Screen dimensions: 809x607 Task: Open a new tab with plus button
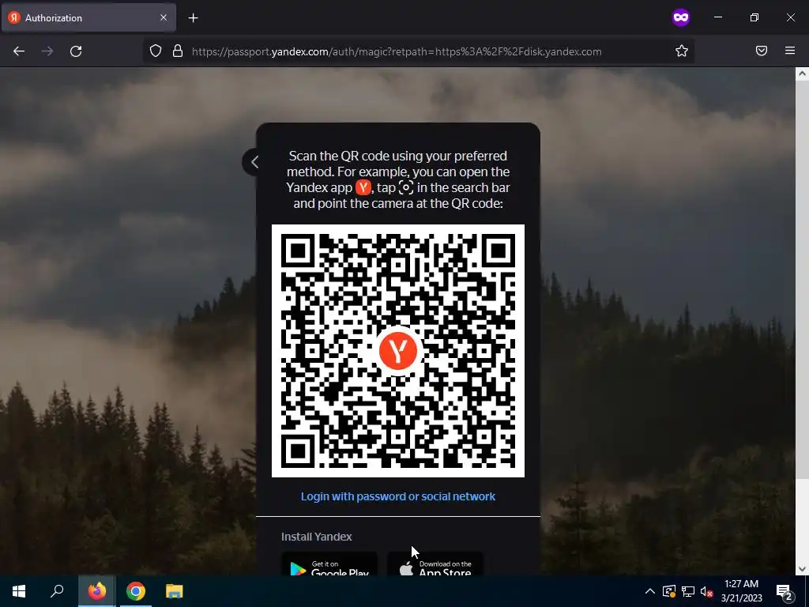[x=193, y=18]
